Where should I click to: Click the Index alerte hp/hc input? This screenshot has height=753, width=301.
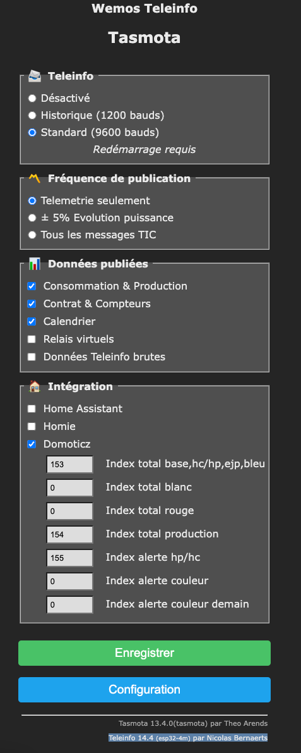(x=70, y=558)
